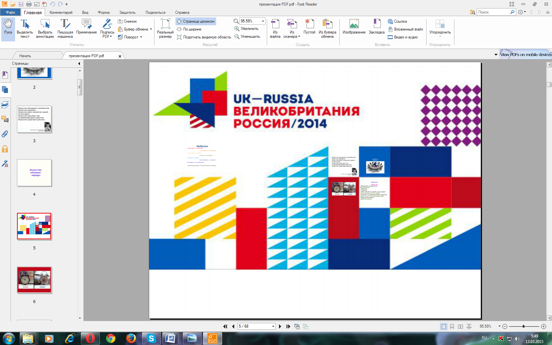Open the Signatures sidebar panel

(x=5, y=164)
